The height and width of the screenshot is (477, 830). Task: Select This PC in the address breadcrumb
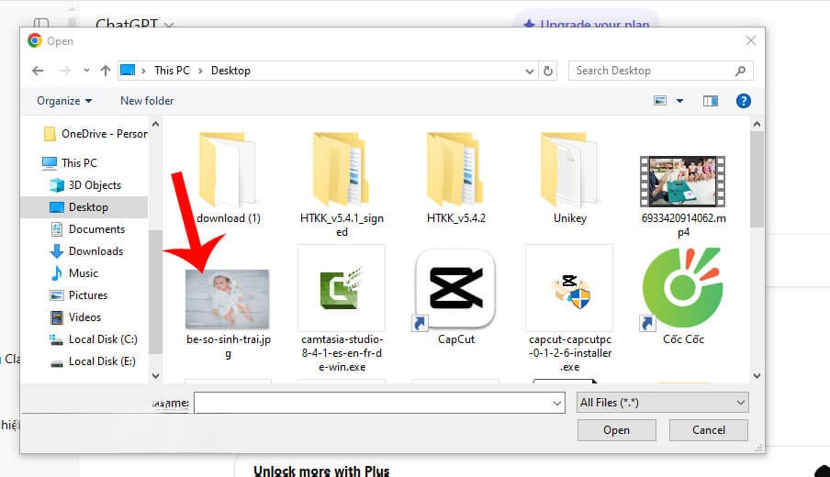(172, 71)
